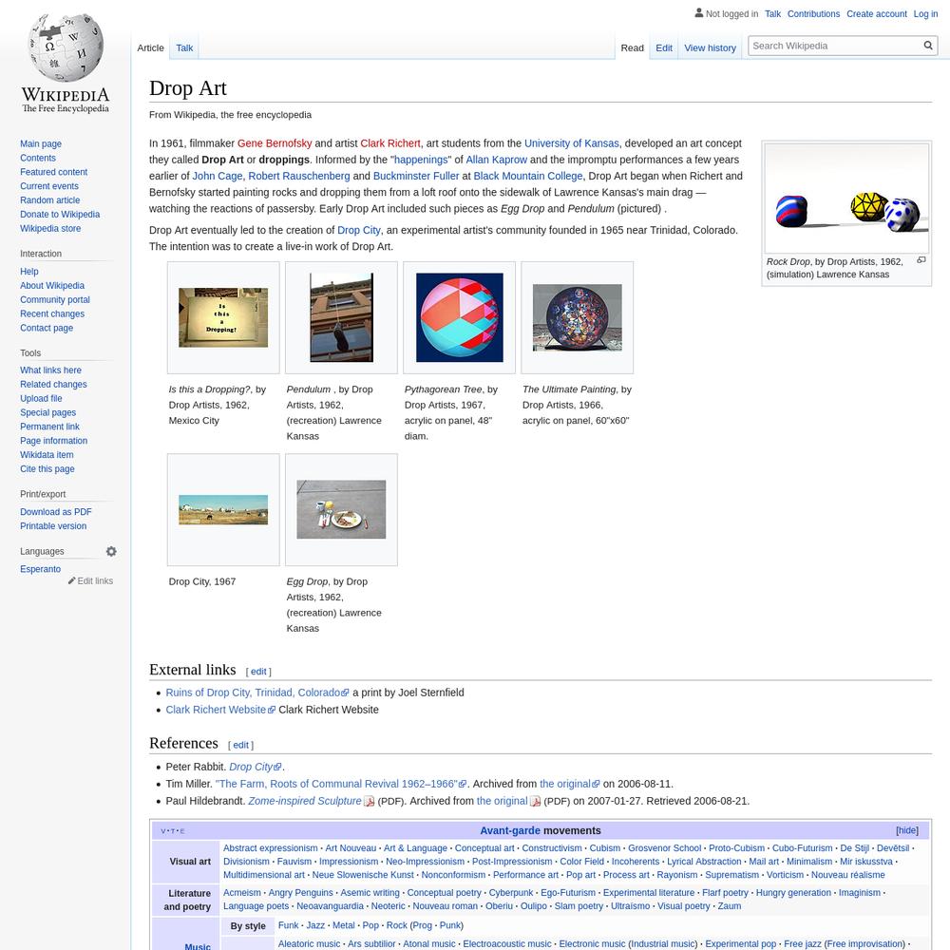
Task: Open the Contributions link
Action: pos(813,13)
